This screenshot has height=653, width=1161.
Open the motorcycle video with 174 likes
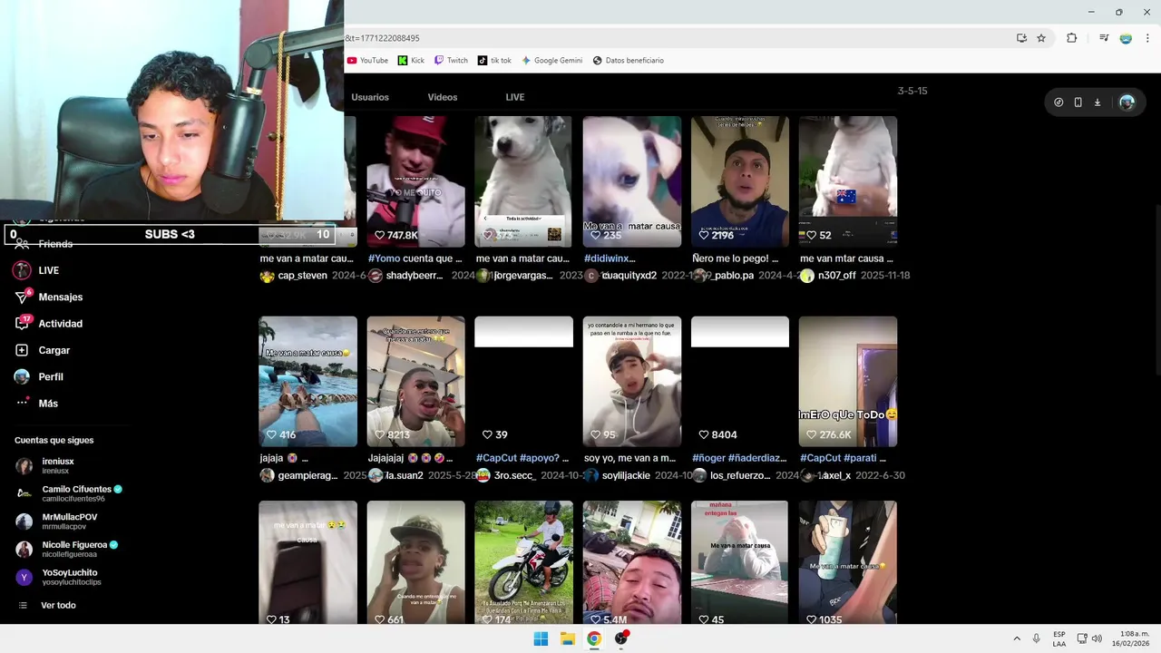[523, 562]
